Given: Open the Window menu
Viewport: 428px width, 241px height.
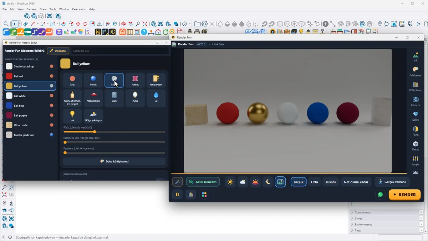Looking at the screenshot, I should click(64, 9).
